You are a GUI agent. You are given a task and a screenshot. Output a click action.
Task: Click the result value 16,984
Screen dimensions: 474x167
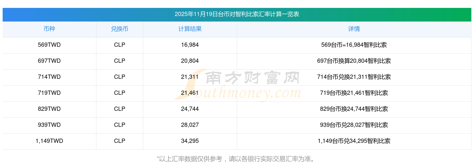click(x=190, y=45)
